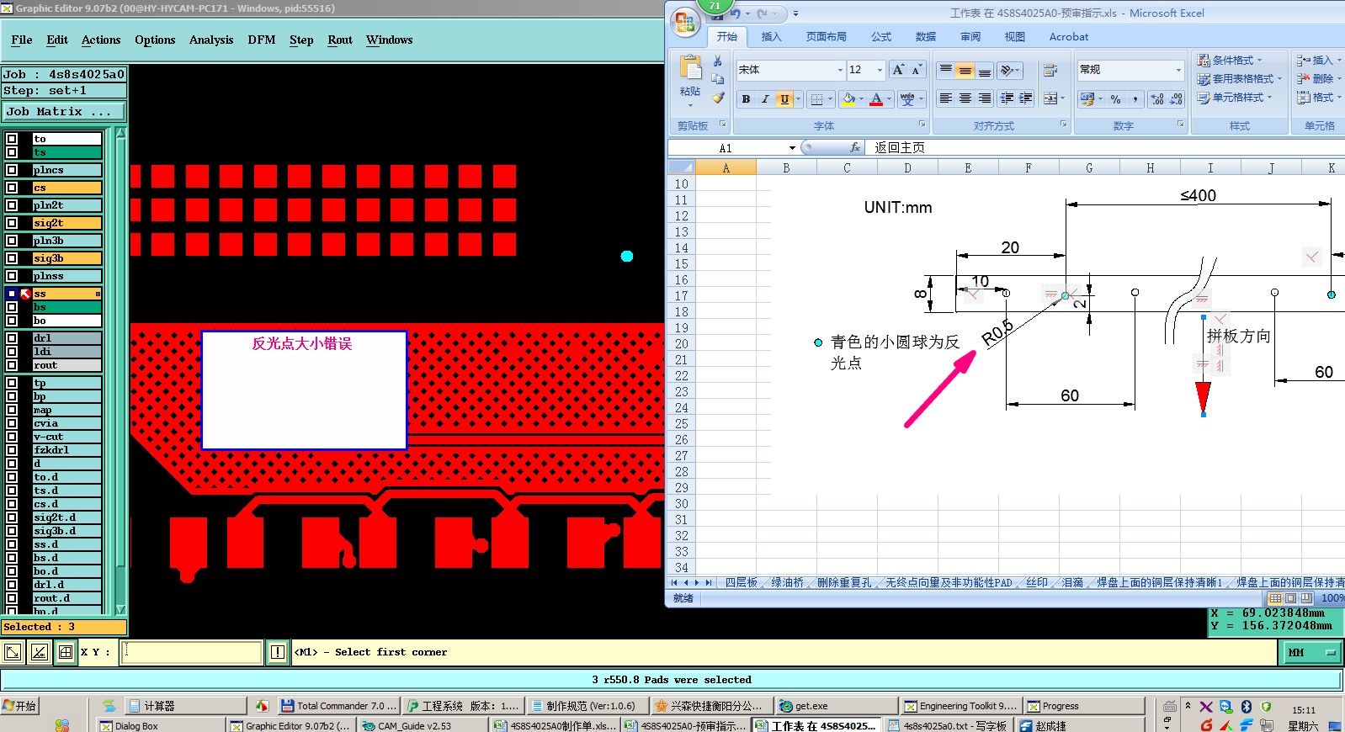Switch to the 插入 ribbon tab
The height and width of the screenshot is (732, 1345).
pyautogui.click(x=771, y=37)
